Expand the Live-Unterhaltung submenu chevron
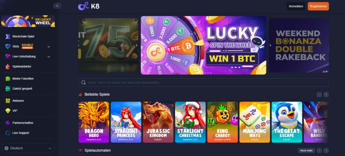345x156 pixels. tap(49, 57)
